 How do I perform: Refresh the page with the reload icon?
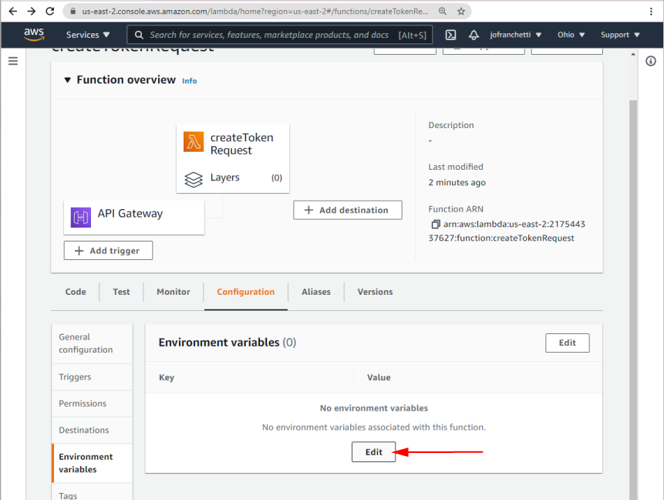click(49, 12)
